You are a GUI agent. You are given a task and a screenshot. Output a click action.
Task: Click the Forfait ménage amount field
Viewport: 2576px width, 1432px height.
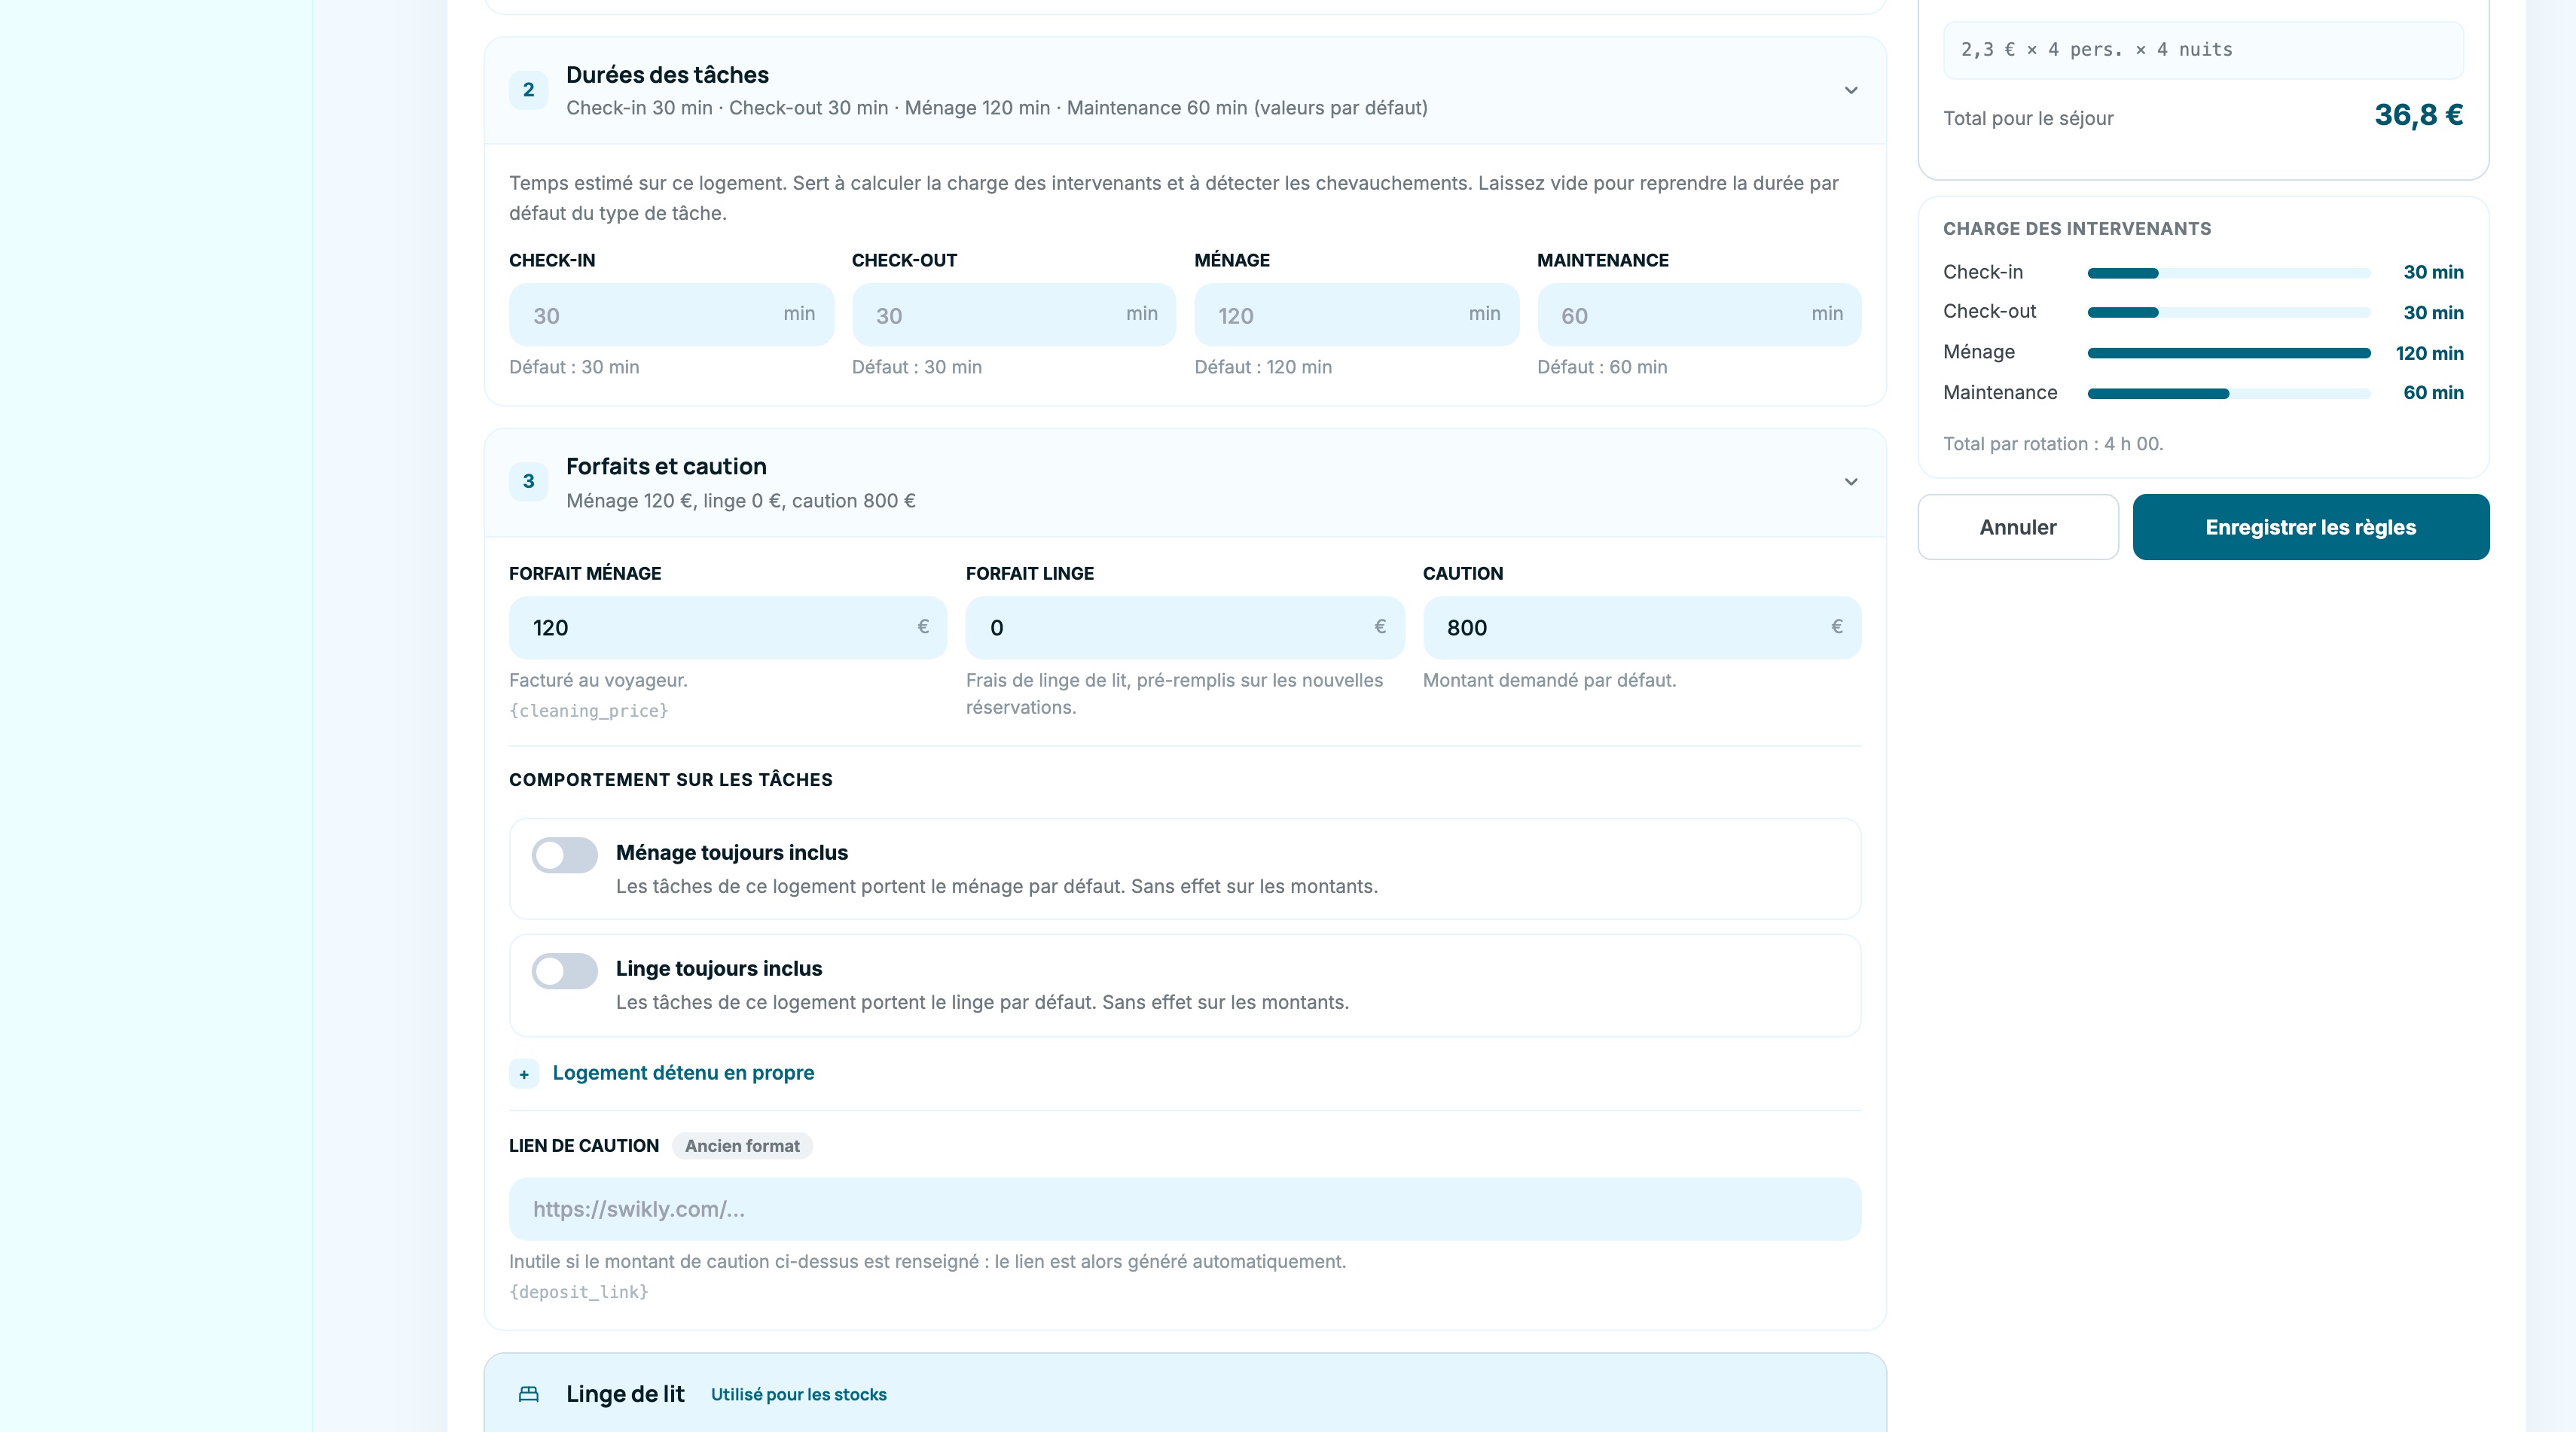coord(728,628)
